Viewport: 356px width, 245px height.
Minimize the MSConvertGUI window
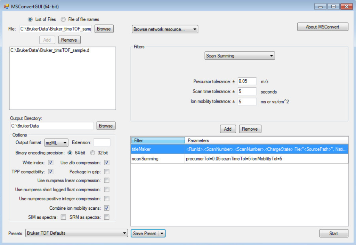pyautogui.click(x=320, y=7)
